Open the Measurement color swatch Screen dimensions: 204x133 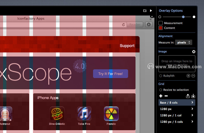pyautogui.click(x=161, y=23)
